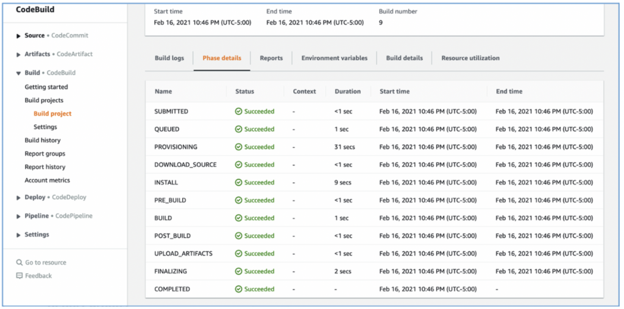
Task: Open the Environment variables tab
Action: [335, 58]
